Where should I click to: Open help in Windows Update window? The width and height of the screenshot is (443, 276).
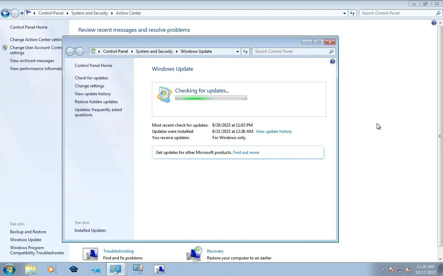tap(333, 61)
